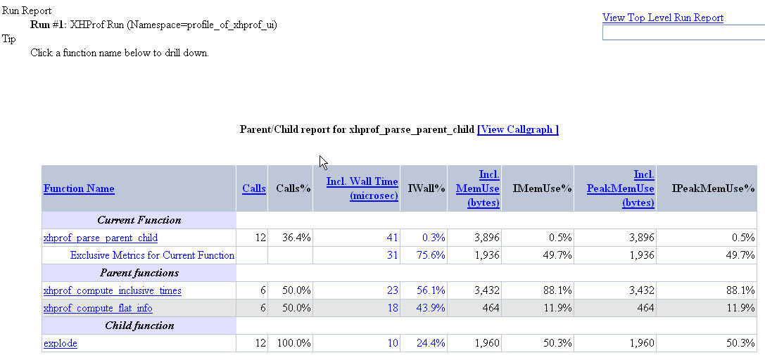Viewport: 765px width, 360px height.
Task: Open the View Top Level Run Report link
Action: [662, 18]
